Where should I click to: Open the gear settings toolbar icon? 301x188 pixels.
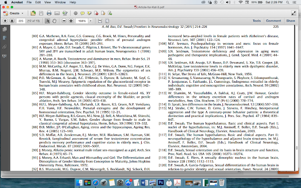pyautogui.click(x=75, y=13)
